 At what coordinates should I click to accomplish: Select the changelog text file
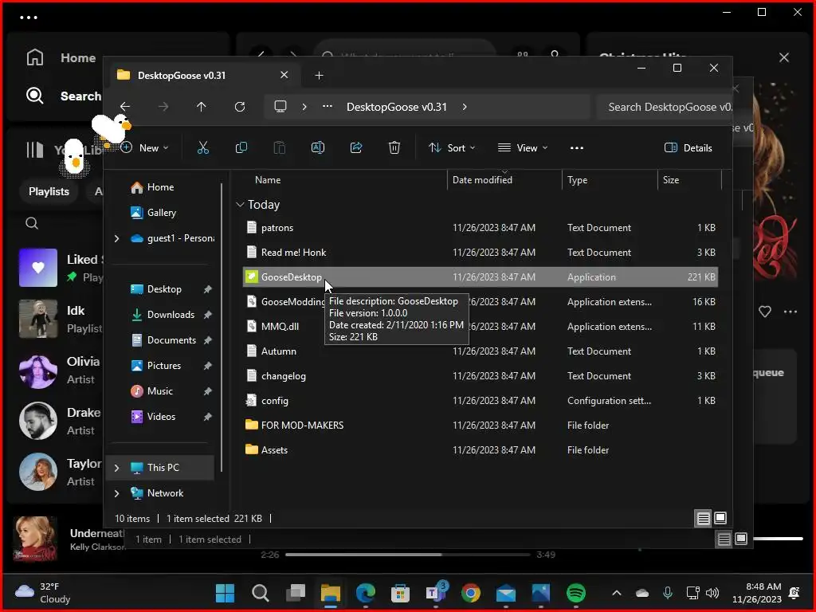click(x=480, y=376)
